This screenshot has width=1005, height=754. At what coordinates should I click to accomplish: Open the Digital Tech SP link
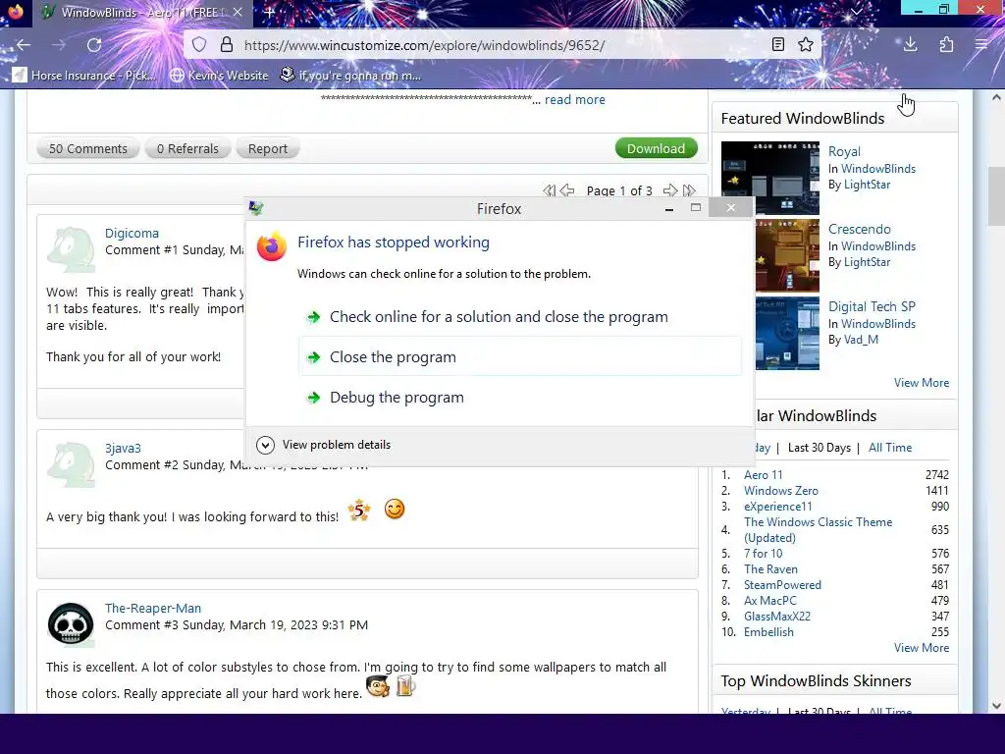pos(872,306)
